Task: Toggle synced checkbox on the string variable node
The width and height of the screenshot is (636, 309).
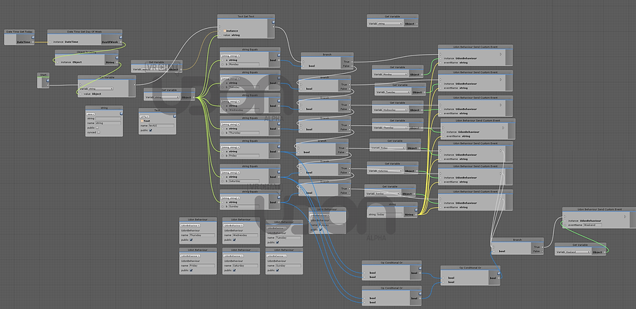Action: point(98,132)
